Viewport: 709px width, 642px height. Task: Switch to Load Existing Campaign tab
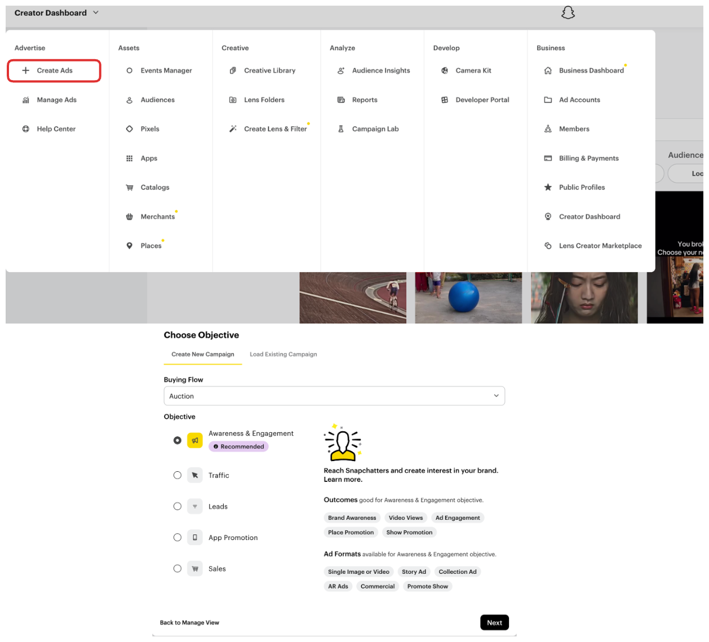pyautogui.click(x=283, y=355)
